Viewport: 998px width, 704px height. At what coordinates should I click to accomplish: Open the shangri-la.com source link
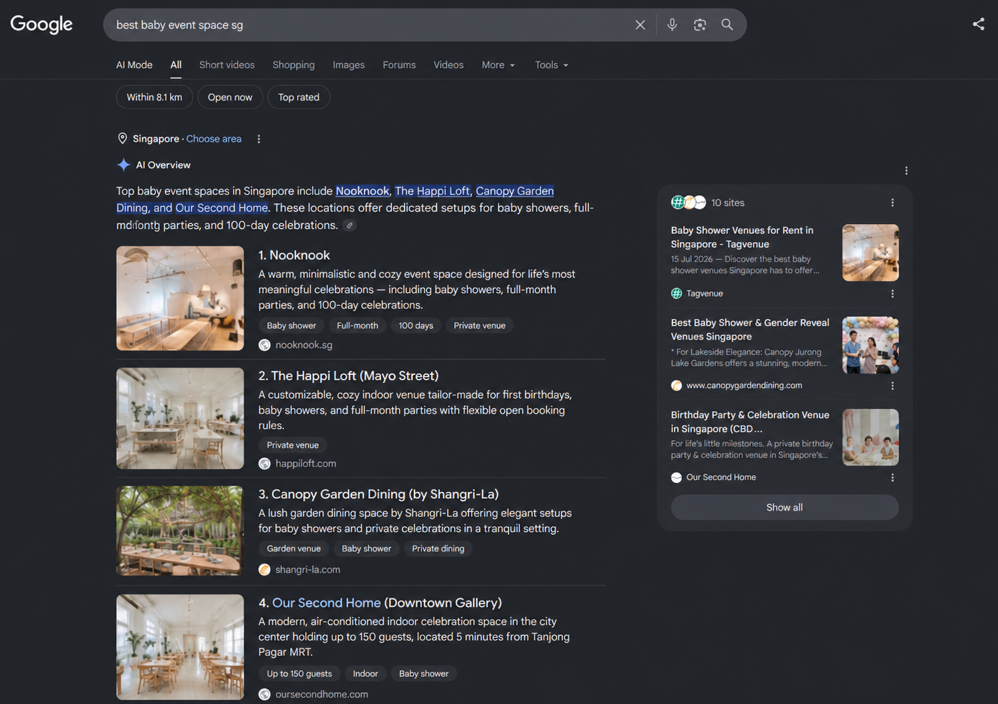(x=307, y=570)
